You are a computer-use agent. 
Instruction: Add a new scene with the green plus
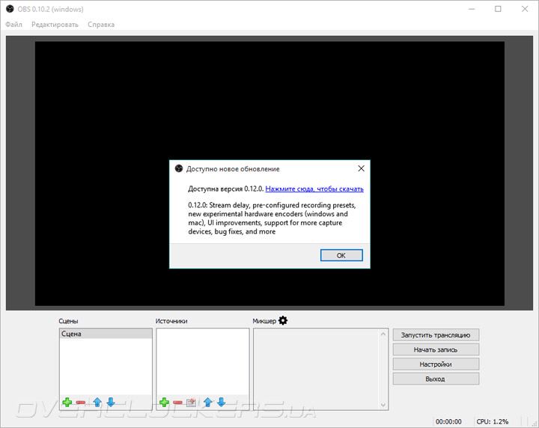[67, 402]
